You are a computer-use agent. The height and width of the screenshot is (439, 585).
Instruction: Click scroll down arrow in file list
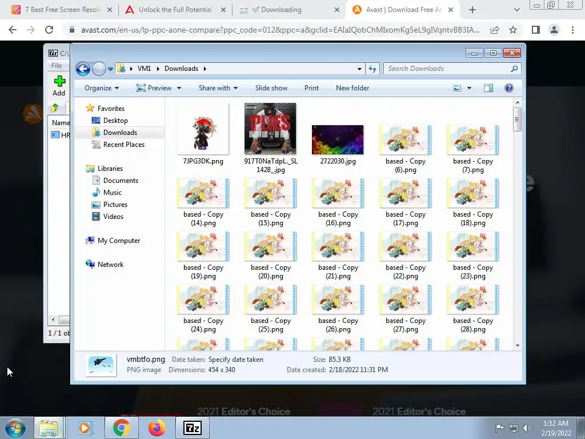(x=518, y=346)
